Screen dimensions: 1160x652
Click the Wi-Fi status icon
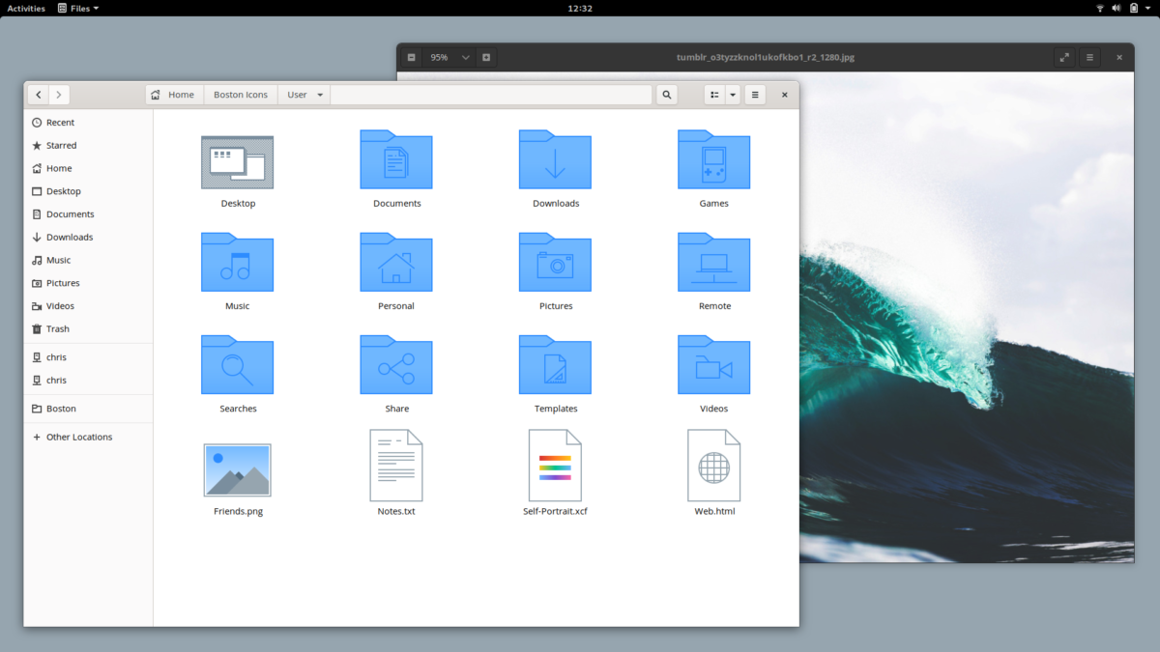pos(1098,8)
